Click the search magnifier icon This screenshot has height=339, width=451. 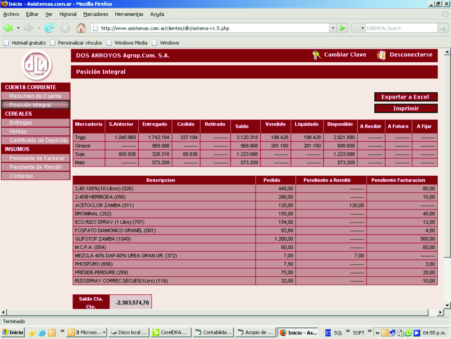coord(442,28)
